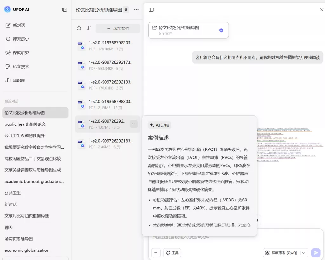Click the magnifying glass to search files
The height and width of the screenshot is (260, 325).
pyautogui.click(x=79, y=28)
